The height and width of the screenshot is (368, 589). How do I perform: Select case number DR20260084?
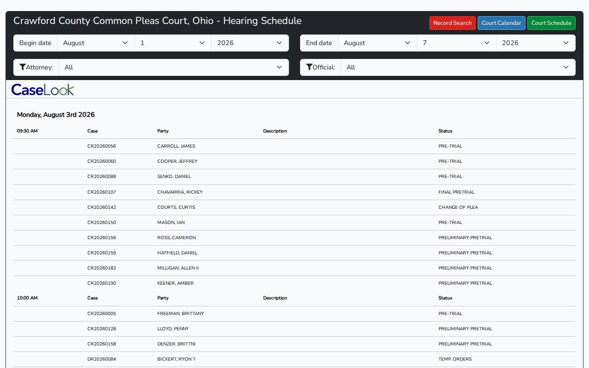click(102, 359)
